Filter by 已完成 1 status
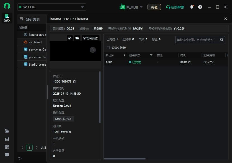Screen dimensions: 232x163 (x=112, y=39)
